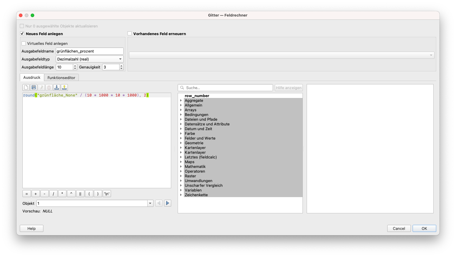Viewport: 456px width, 257px height.
Task: Decrease Genauigkeit using the down stepper
Action: point(121,68)
